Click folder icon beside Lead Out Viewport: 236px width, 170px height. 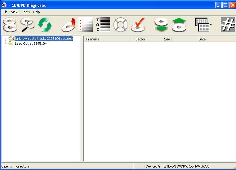[11, 44]
